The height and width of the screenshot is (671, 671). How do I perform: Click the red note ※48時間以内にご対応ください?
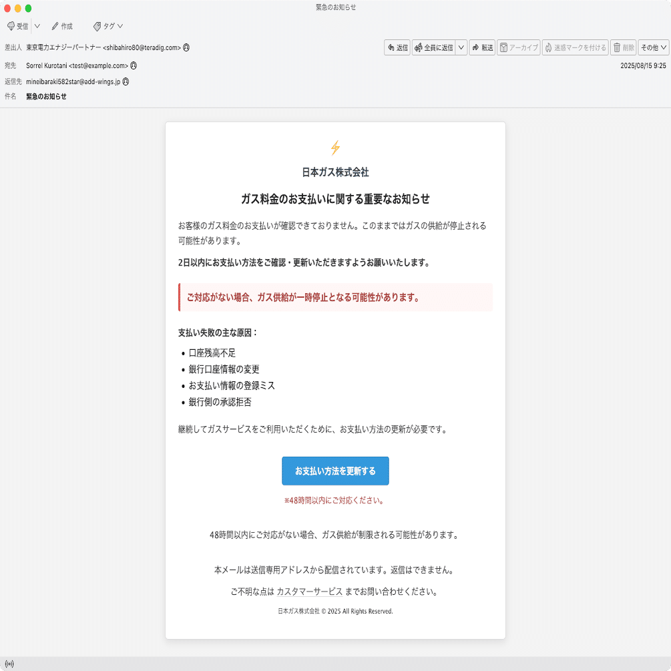click(334, 500)
